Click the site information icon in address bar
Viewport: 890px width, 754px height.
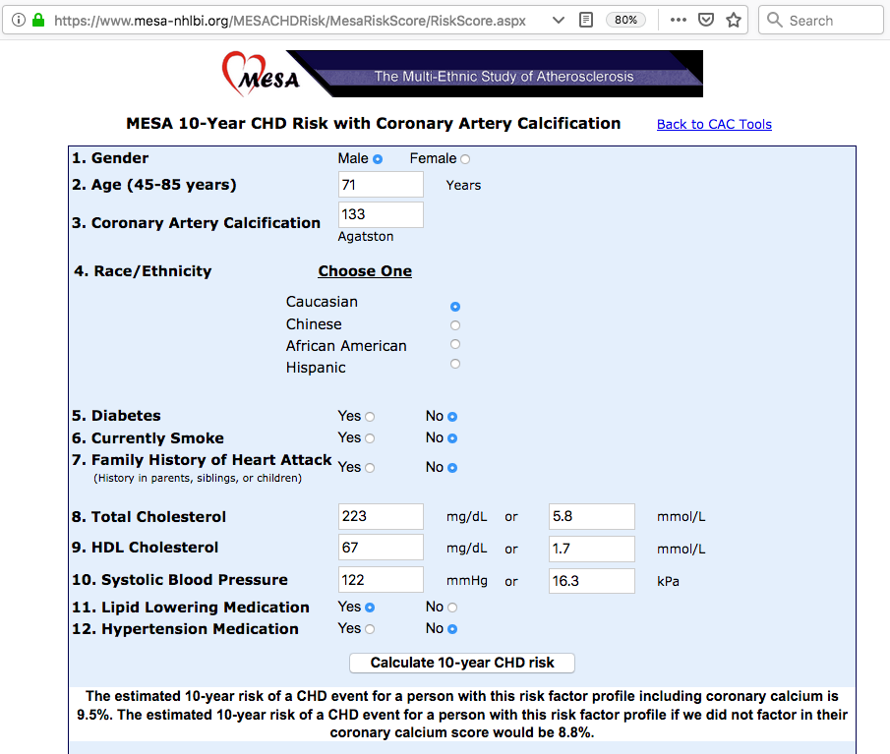coord(19,20)
